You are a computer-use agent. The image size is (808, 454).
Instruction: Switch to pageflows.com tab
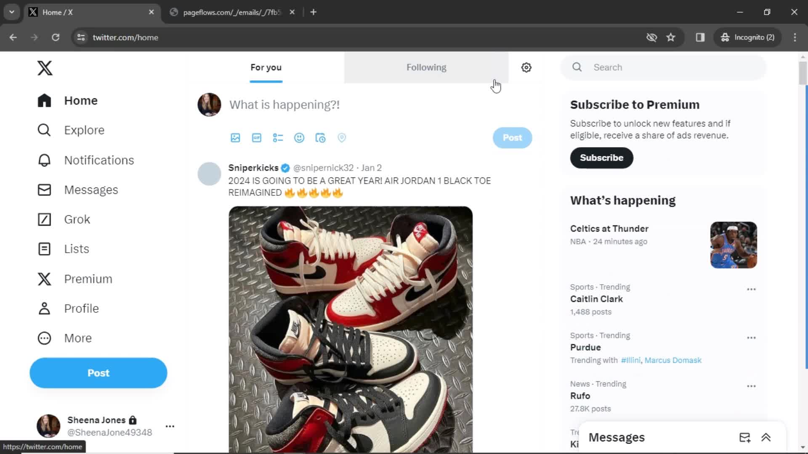[x=231, y=12]
